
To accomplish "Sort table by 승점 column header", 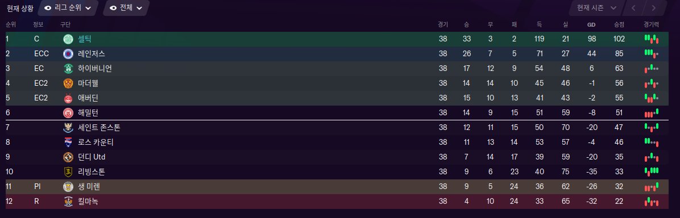I will tap(619, 25).
